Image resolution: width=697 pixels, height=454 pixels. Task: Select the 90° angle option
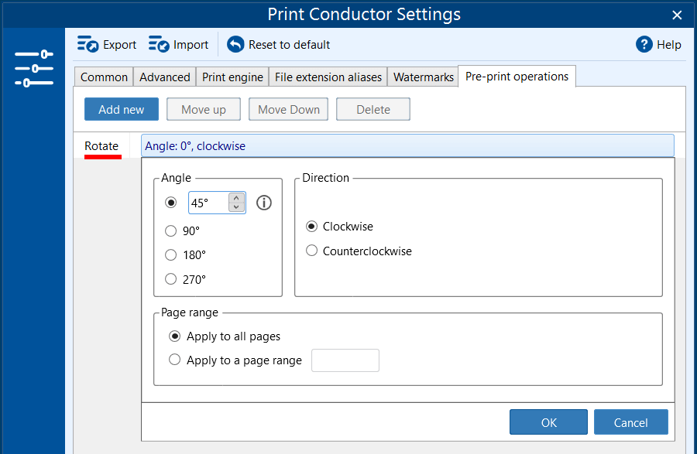171,230
